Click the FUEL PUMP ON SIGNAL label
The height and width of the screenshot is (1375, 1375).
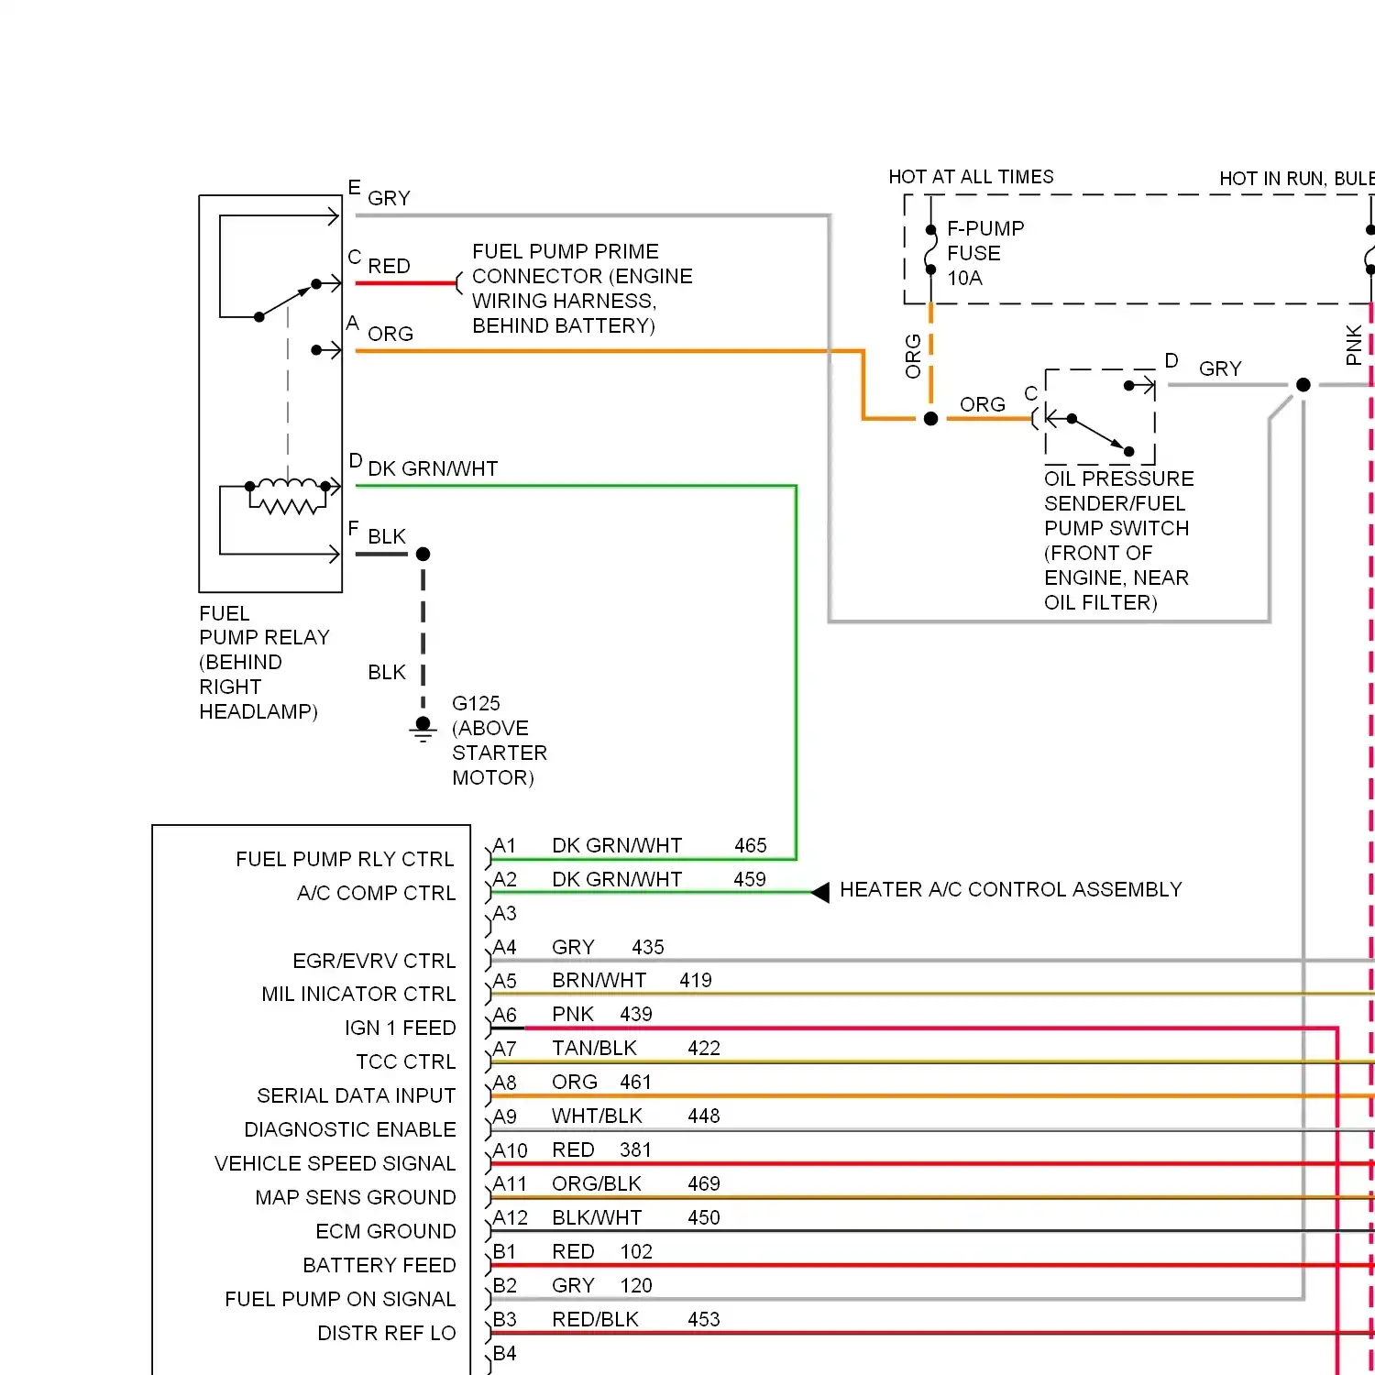click(x=340, y=1299)
